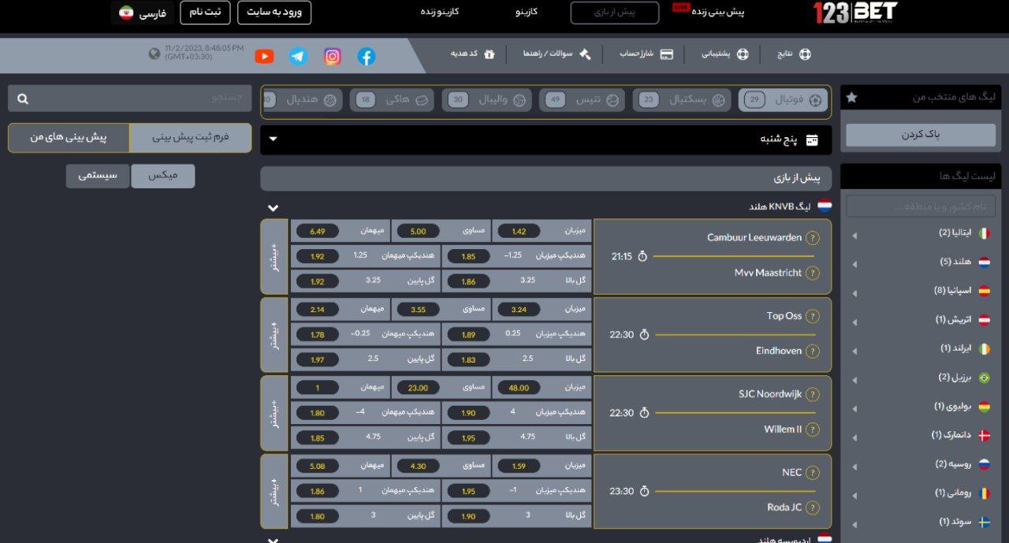Open the پیش بینی های من tab
This screenshot has height=543, width=1009.
tap(69, 137)
